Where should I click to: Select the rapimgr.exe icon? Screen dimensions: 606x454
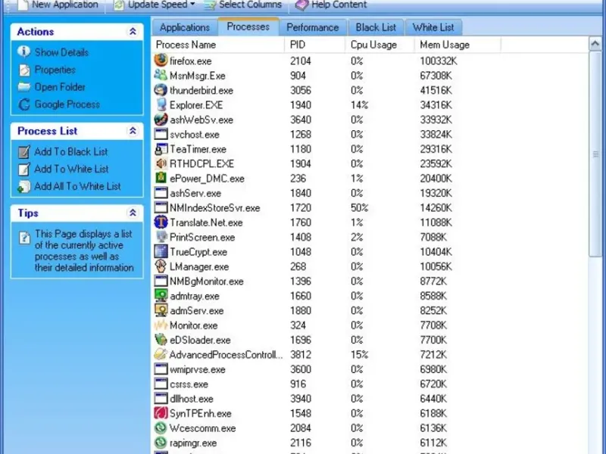(161, 443)
